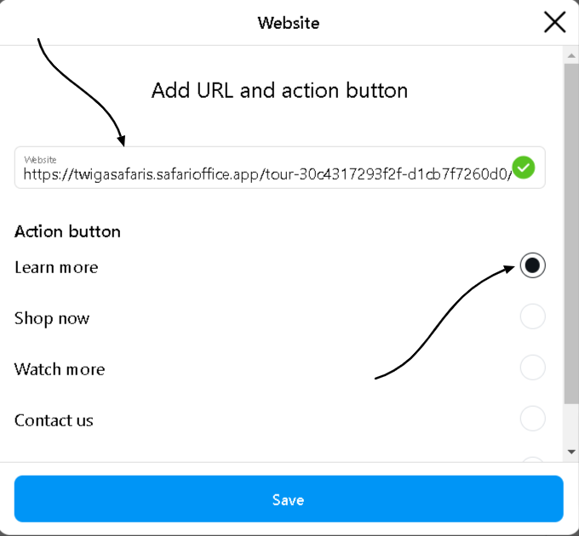Click the scrollbar down arrow
The height and width of the screenshot is (536, 579).
pyautogui.click(x=571, y=452)
